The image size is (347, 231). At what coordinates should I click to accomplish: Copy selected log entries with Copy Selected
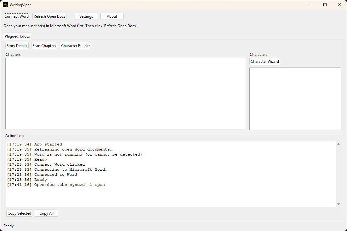point(19,213)
